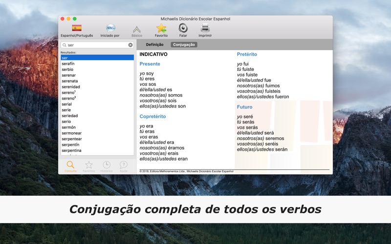
Task: Click the 'Pretérito' tense heading
Action: [x=247, y=54]
